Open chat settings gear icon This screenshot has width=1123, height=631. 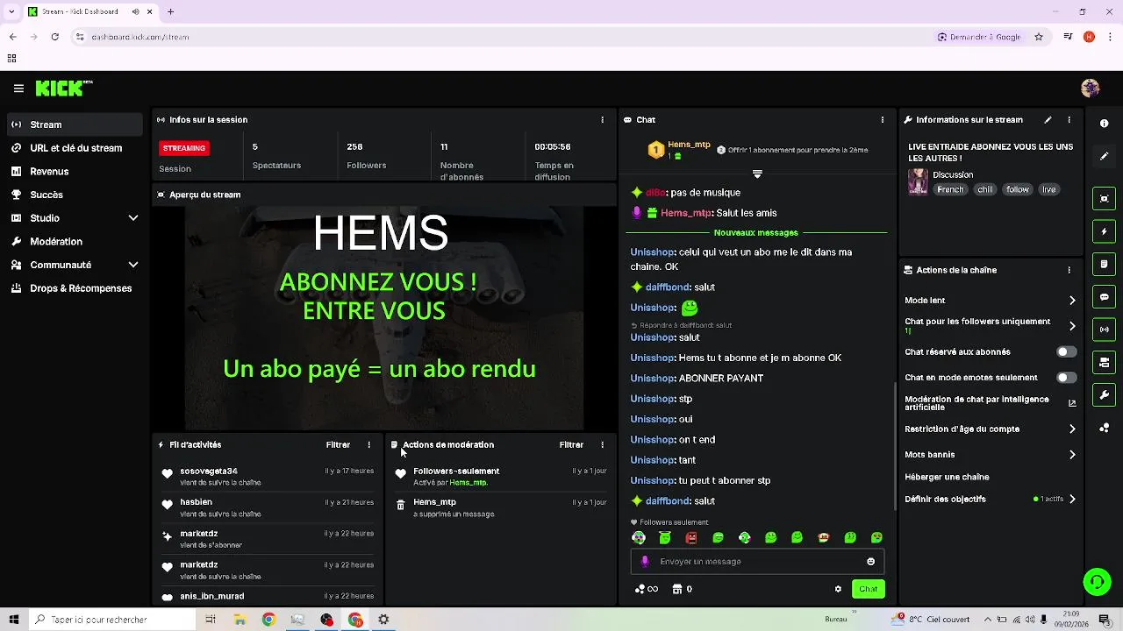[x=838, y=589]
